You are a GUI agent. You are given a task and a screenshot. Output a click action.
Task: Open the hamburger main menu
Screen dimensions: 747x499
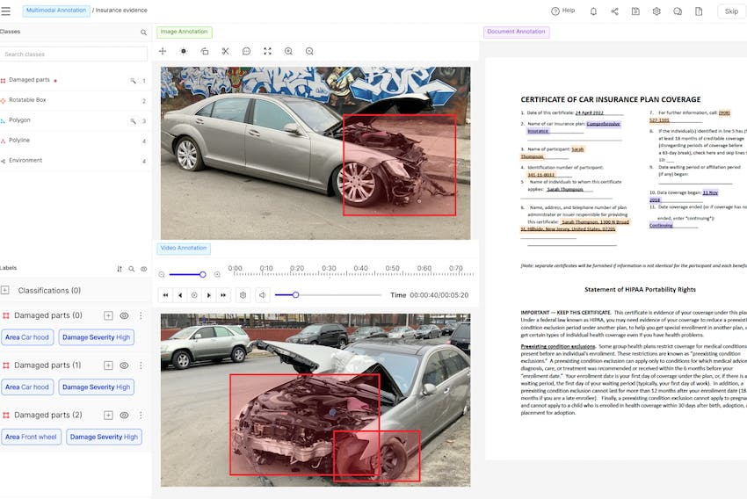(7, 11)
